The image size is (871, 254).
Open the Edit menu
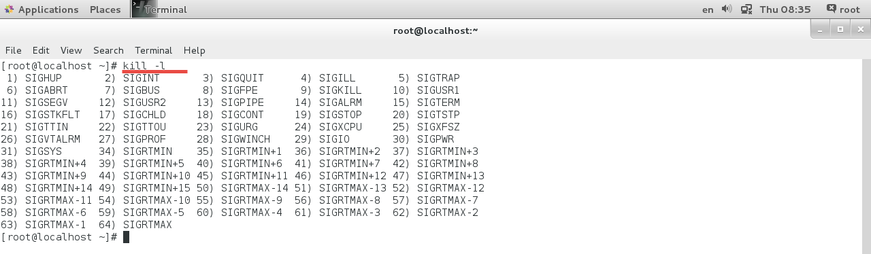[41, 50]
